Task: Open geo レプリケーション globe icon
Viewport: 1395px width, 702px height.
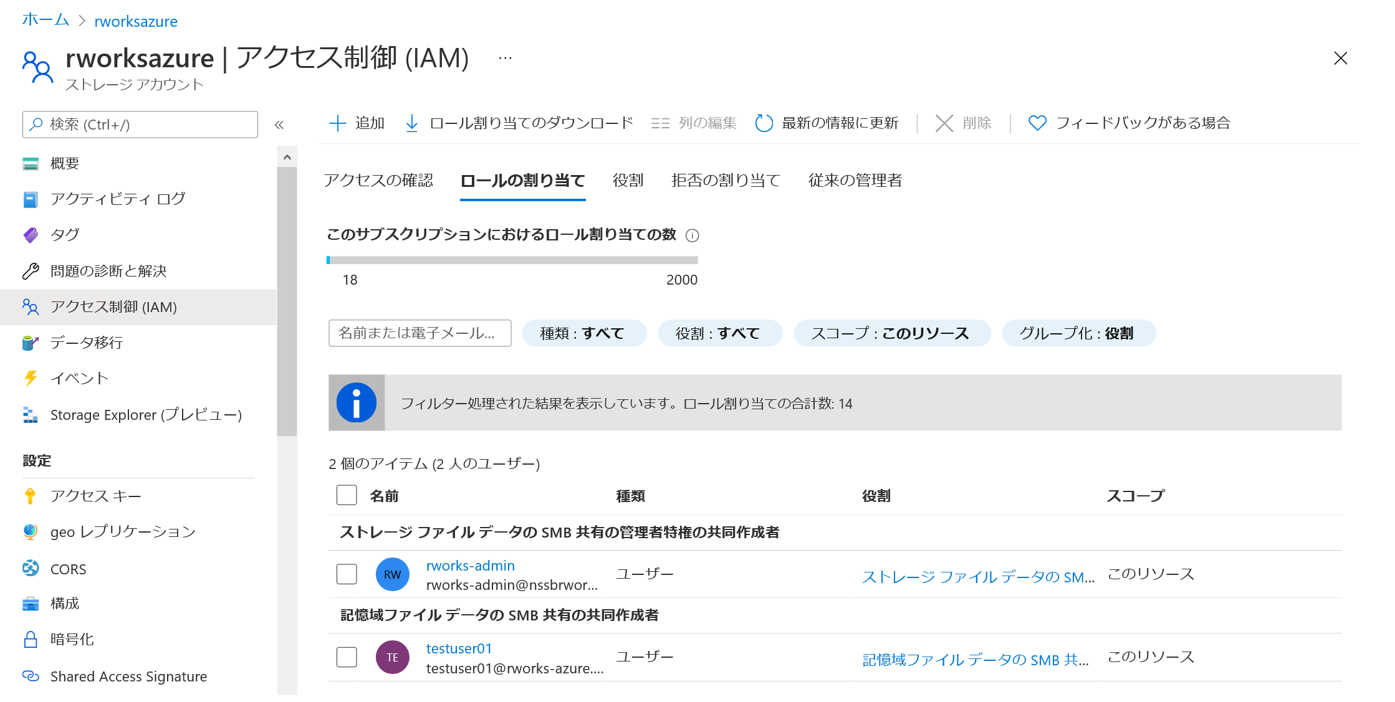Action: [x=31, y=531]
